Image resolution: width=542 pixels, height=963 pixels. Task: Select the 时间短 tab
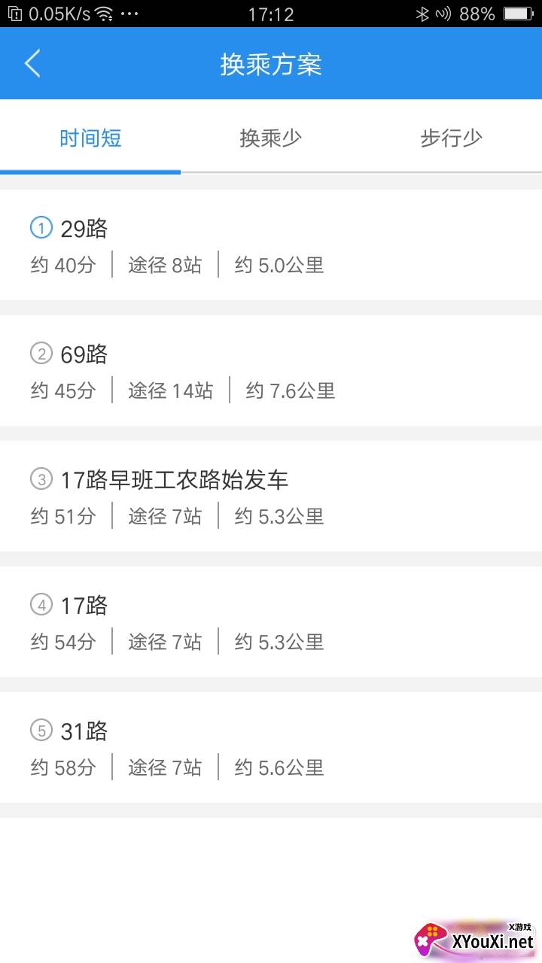(x=90, y=138)
